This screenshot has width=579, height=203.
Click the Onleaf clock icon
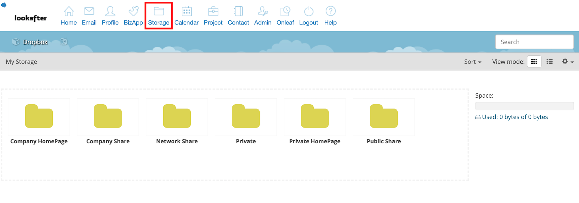(285, 11)
